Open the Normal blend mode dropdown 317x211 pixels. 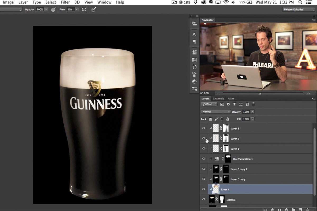(216, 112)
